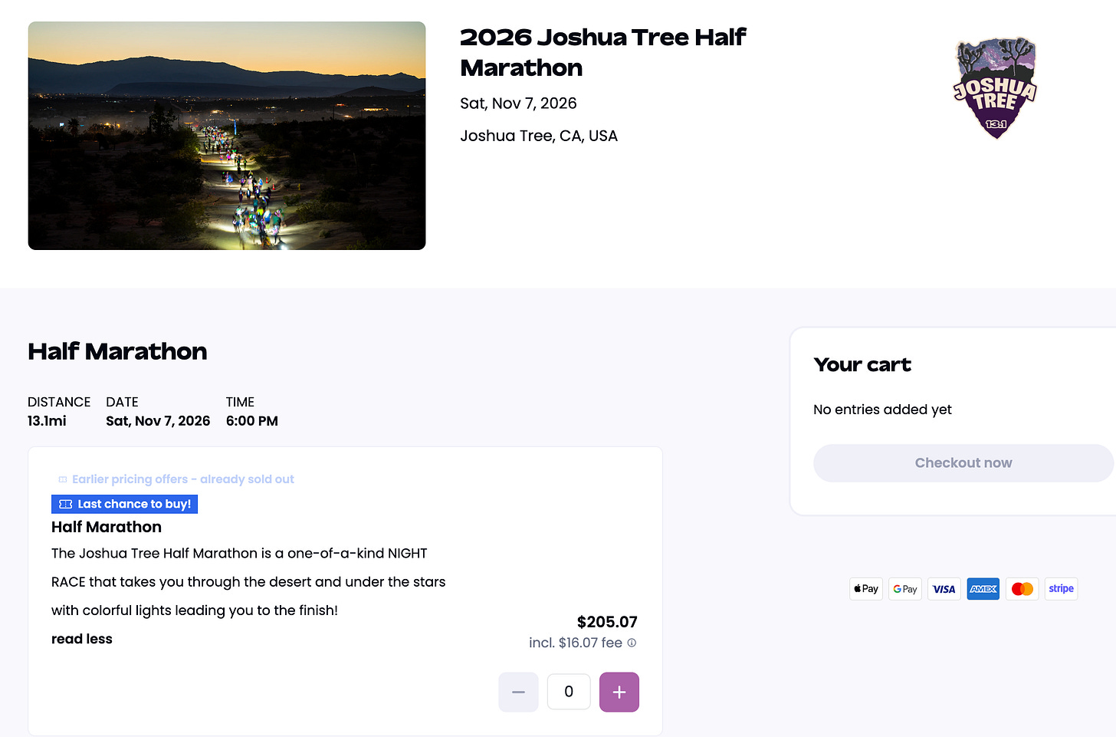This screenshot has height=737, width=1116.
Task: Collapse the description via read less
Action: pyautogui.click(x=82, y=639)
